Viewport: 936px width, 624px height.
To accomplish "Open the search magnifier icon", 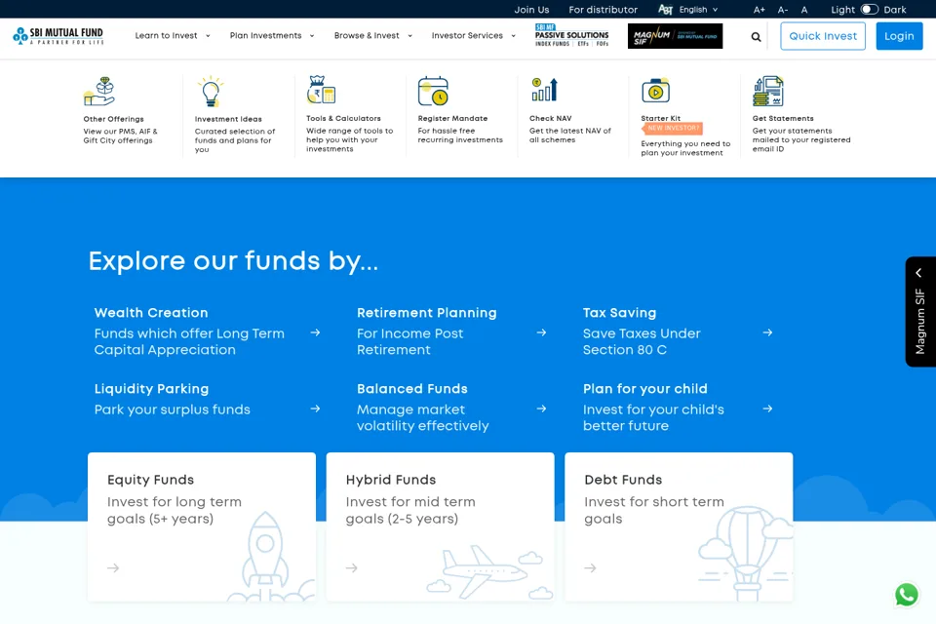I will coord(756,37).
